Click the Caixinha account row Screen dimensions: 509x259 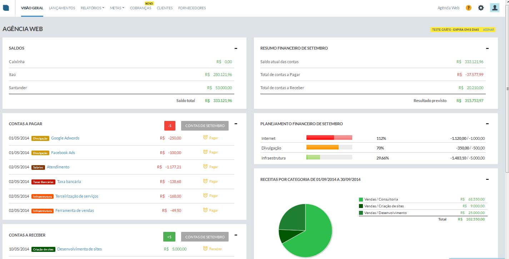pos(122,62)
